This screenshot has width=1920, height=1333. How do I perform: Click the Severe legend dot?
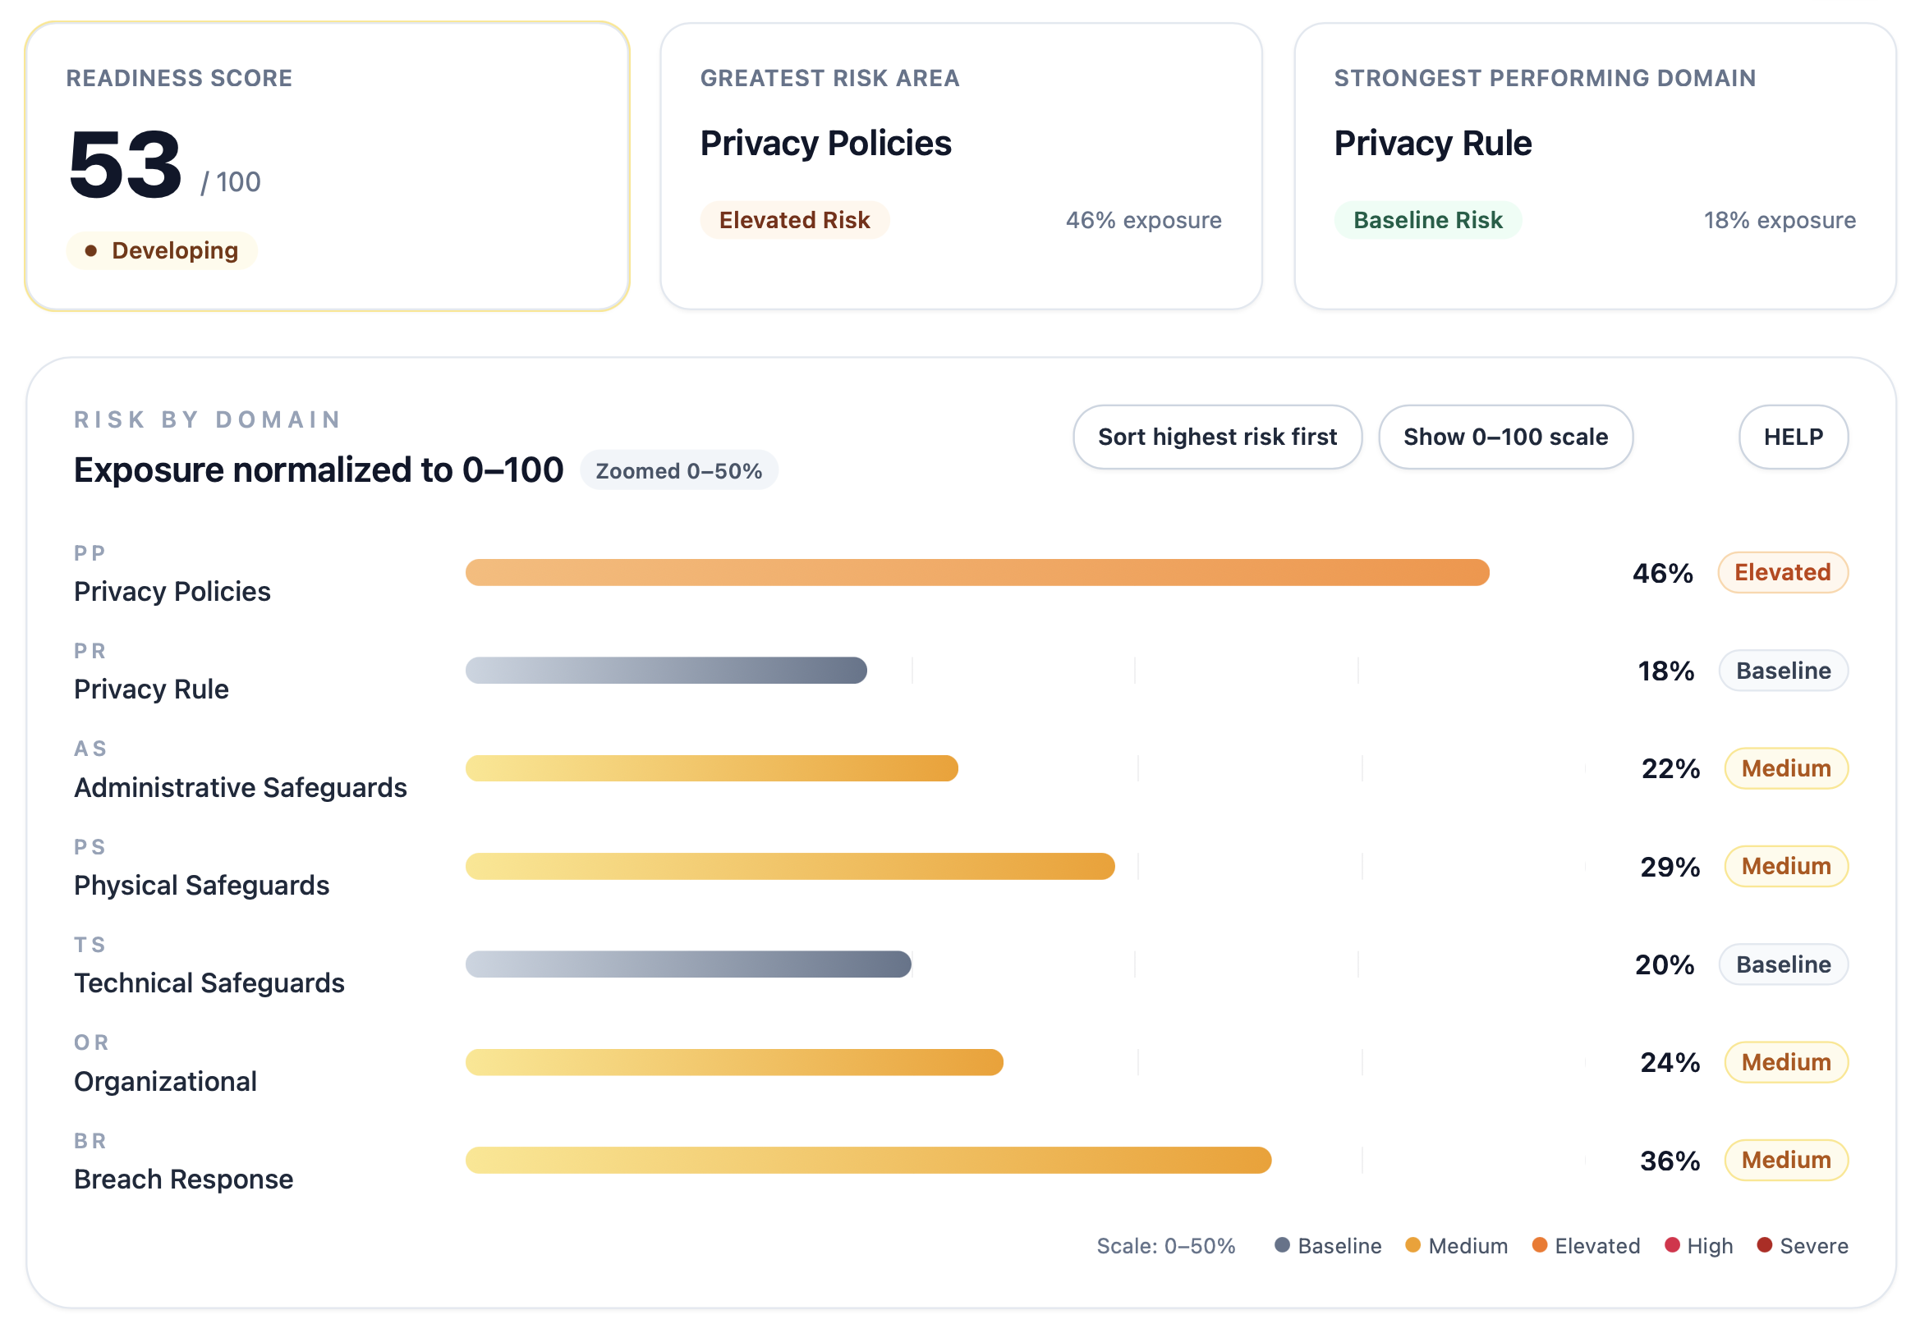[1764, 1245]
